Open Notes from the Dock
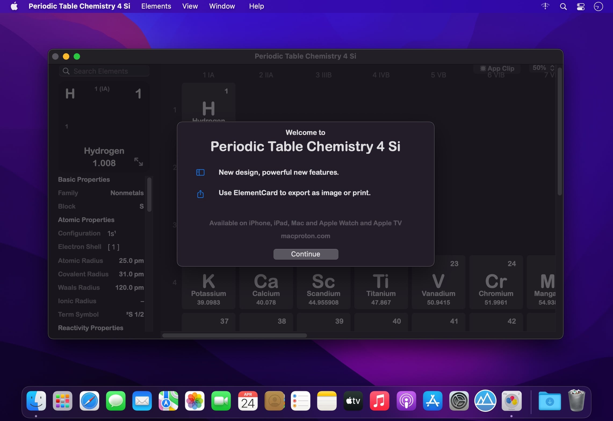The image size is (613, 421). tap(327, 401)
